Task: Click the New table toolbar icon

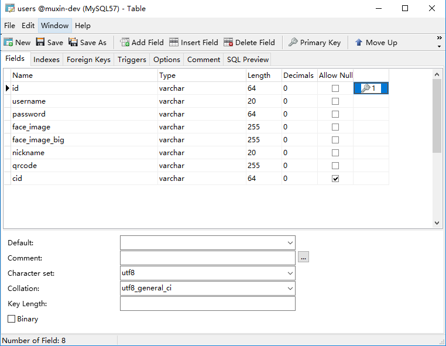Action: (8, 42)
